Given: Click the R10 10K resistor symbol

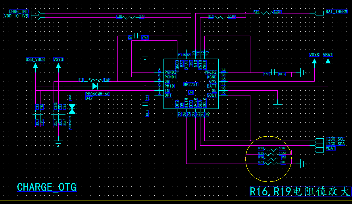Looking at the screenshot, I should [130, 17].
